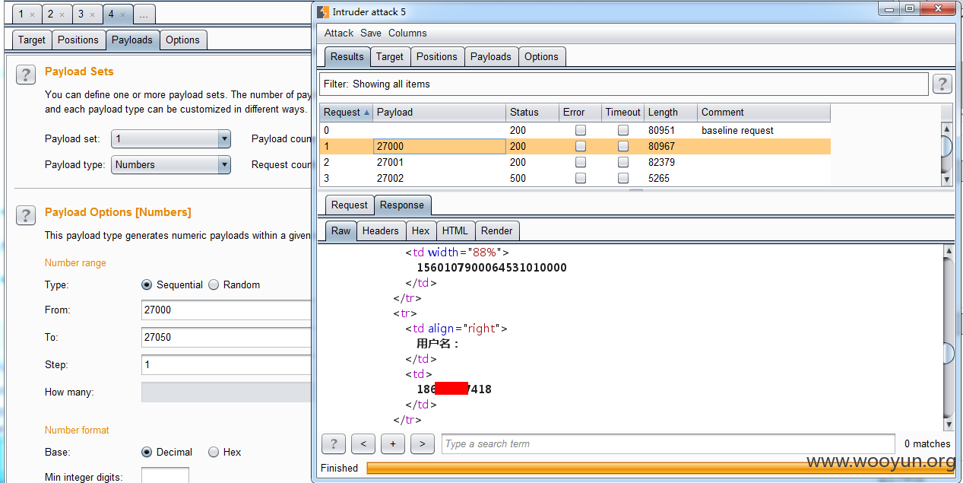Screen dimensions: 963x483
Task: Open Payload Options help icon
Action: coord(26,215)
